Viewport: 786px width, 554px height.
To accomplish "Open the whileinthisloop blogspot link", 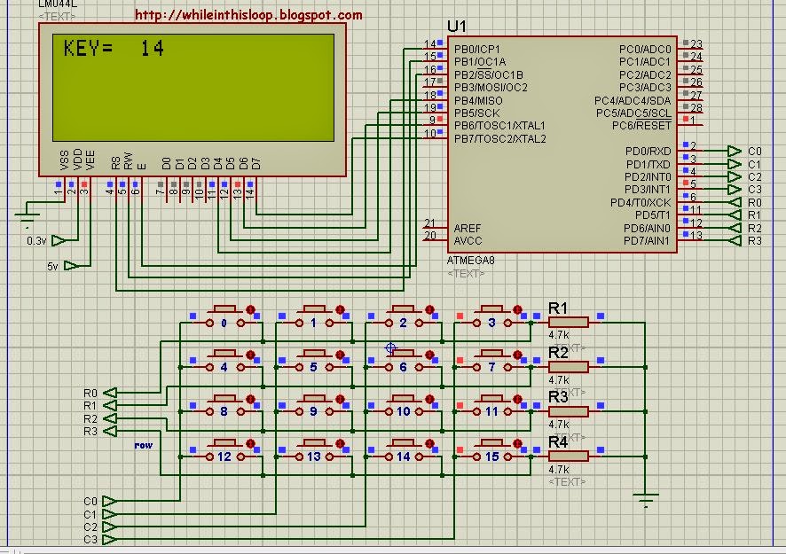I will 247,14.
